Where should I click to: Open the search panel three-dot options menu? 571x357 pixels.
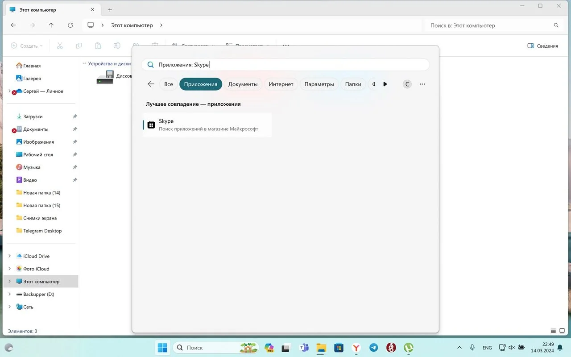(422, 84)
